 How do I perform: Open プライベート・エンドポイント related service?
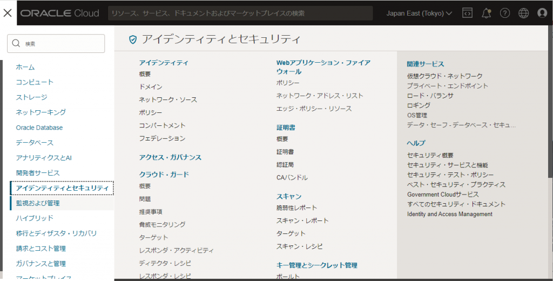click(448, 86)
